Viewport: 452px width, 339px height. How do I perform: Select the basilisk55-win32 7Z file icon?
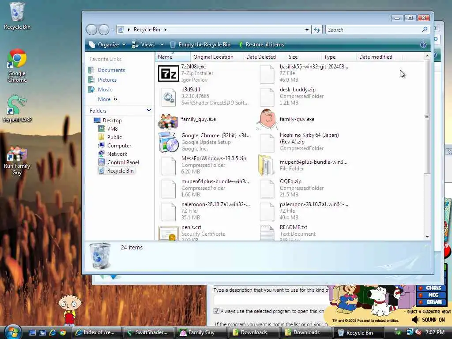pyautogui.click(x=267, y=74)
